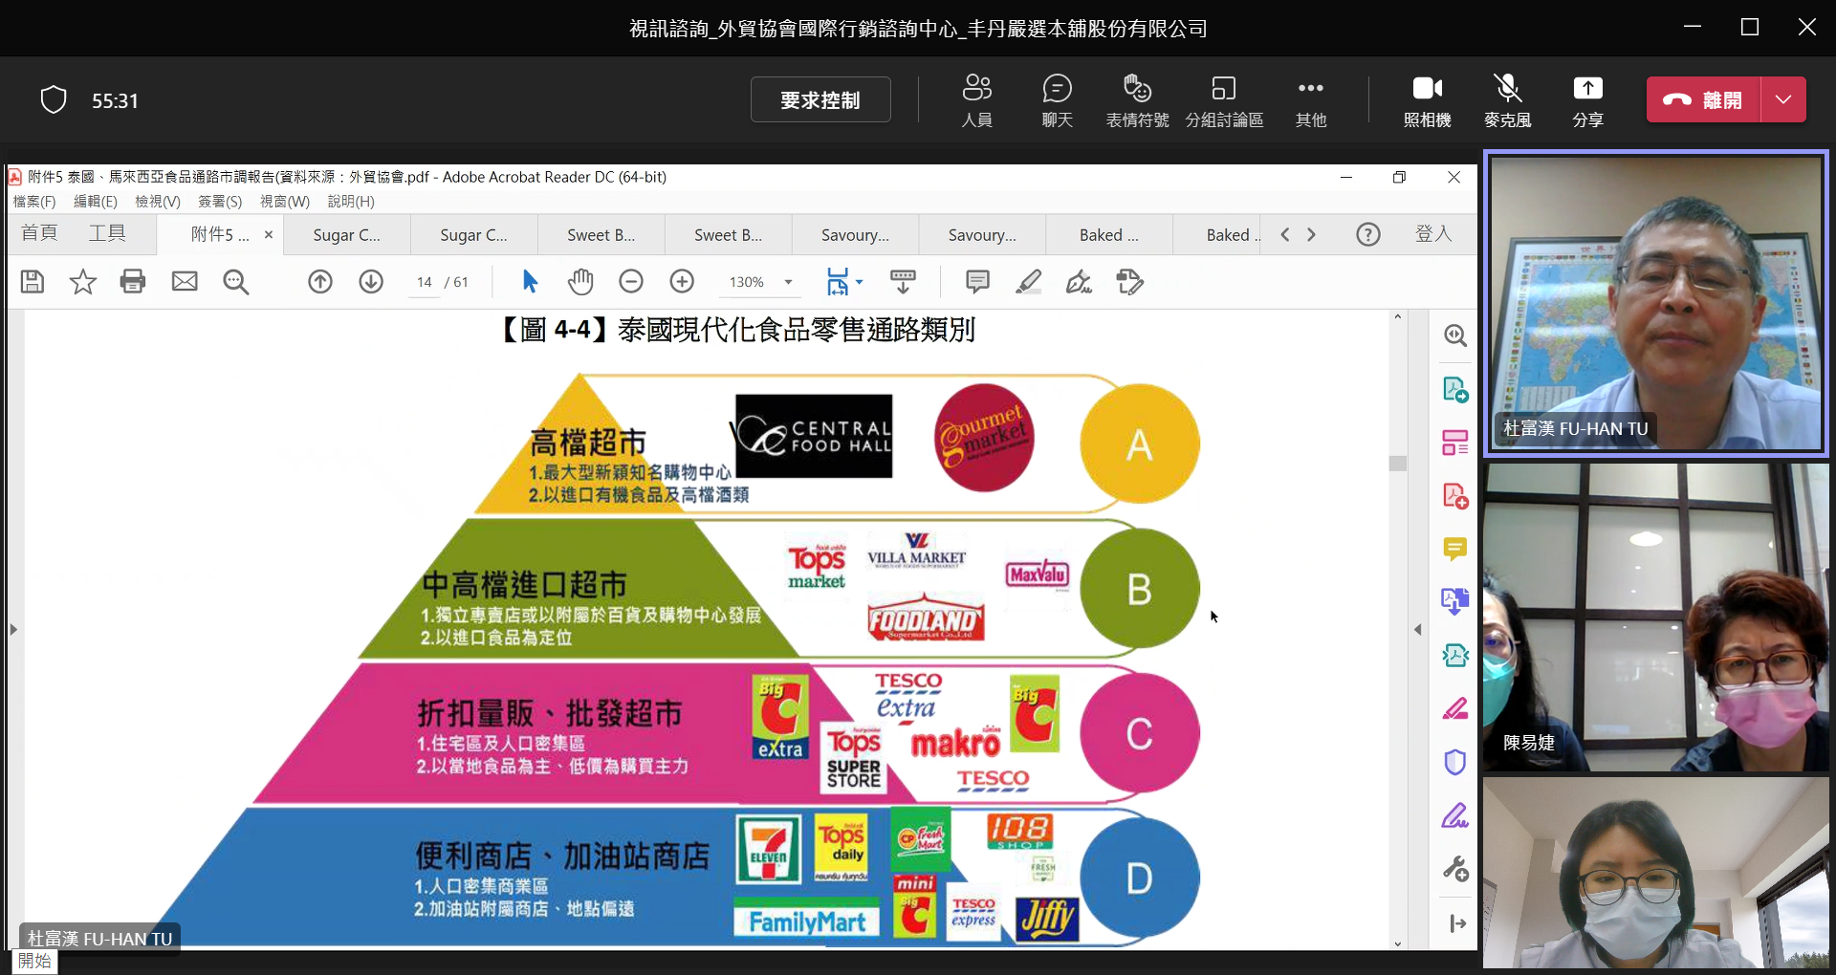Open the More actions menu
Image resolution: width=1836 pixels, height=975 pixels.
point(1310,99)
